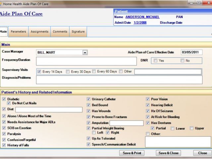Select the Comments tab
The image size is (212, 159).
pyautogui.click(x=60, y=32)
